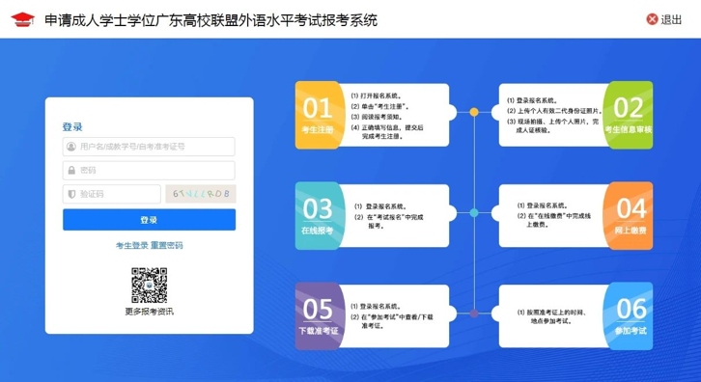Refresh the captcha code image
This screenshot has width=701, height=382.
[x=201, y=194]
